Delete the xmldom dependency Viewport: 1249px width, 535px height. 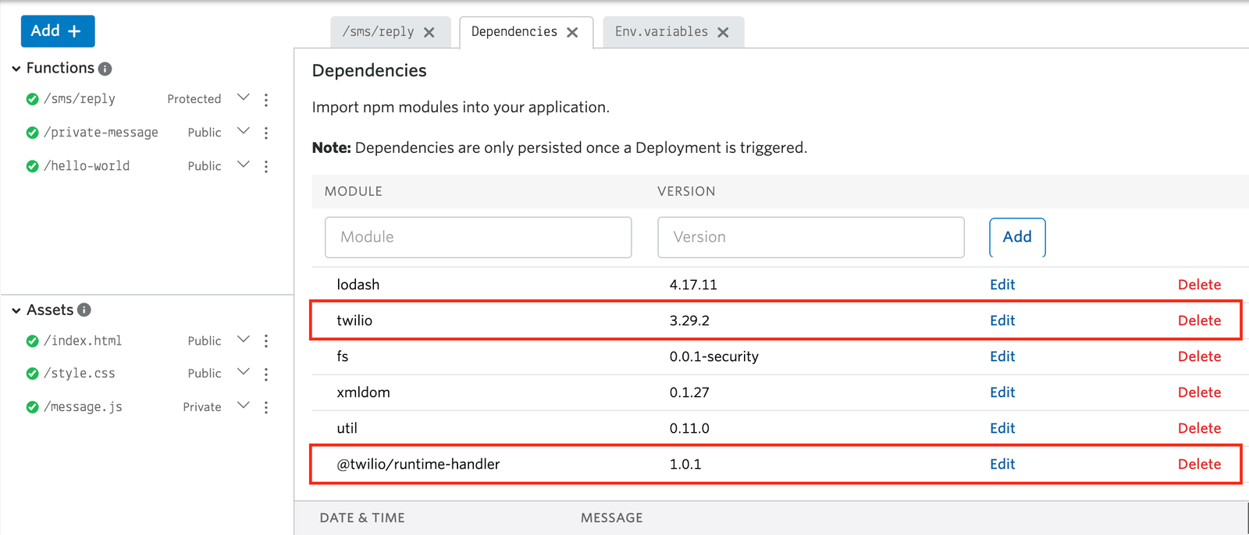(x=1199, y=392)
